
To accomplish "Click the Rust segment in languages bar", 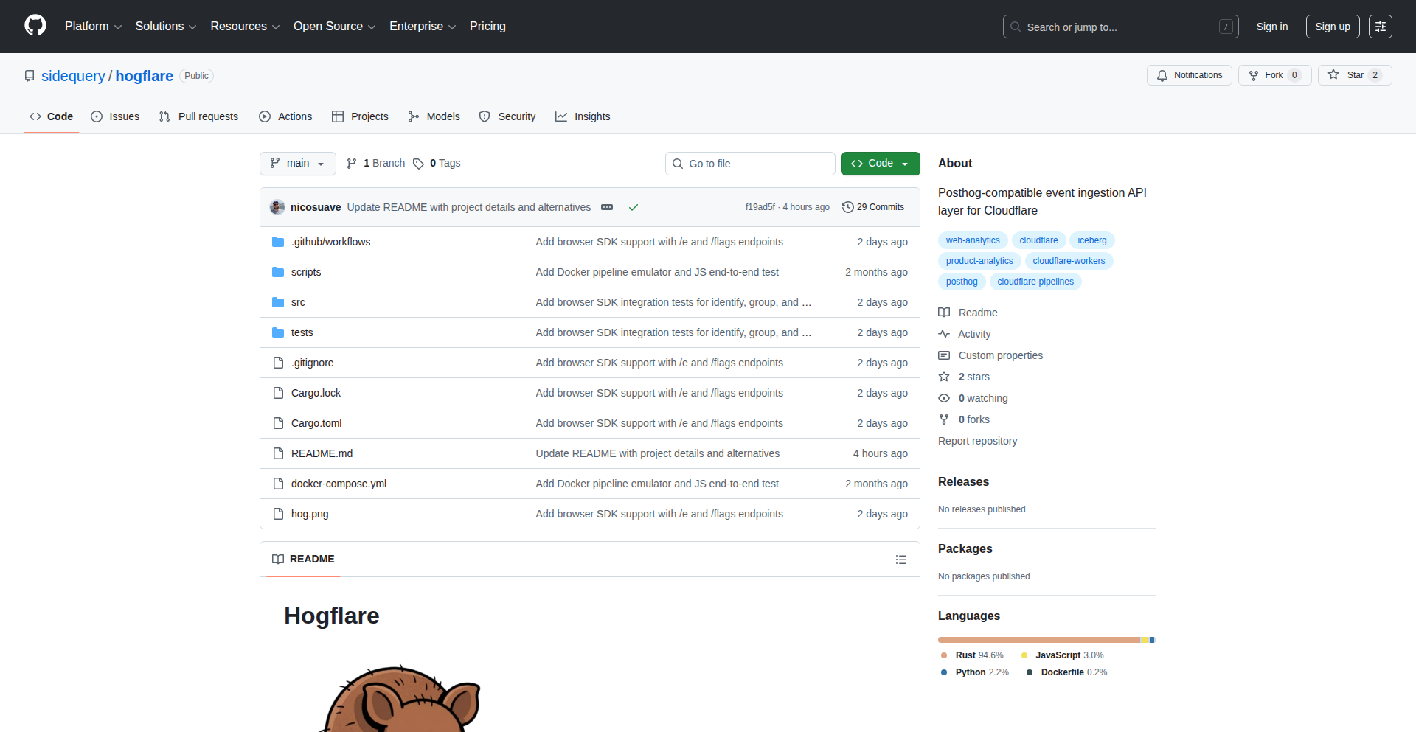I will pos(1038,640).
